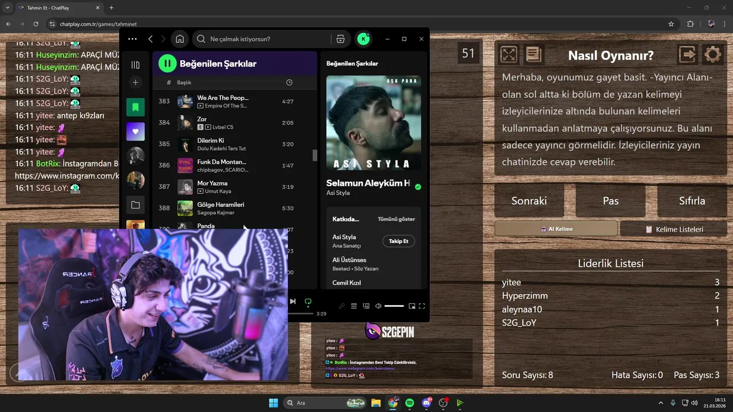Click leaderboard entry 'aleynaa10'
The height and width of the screenshot is (412, 733).
click(x=522, y=309)
